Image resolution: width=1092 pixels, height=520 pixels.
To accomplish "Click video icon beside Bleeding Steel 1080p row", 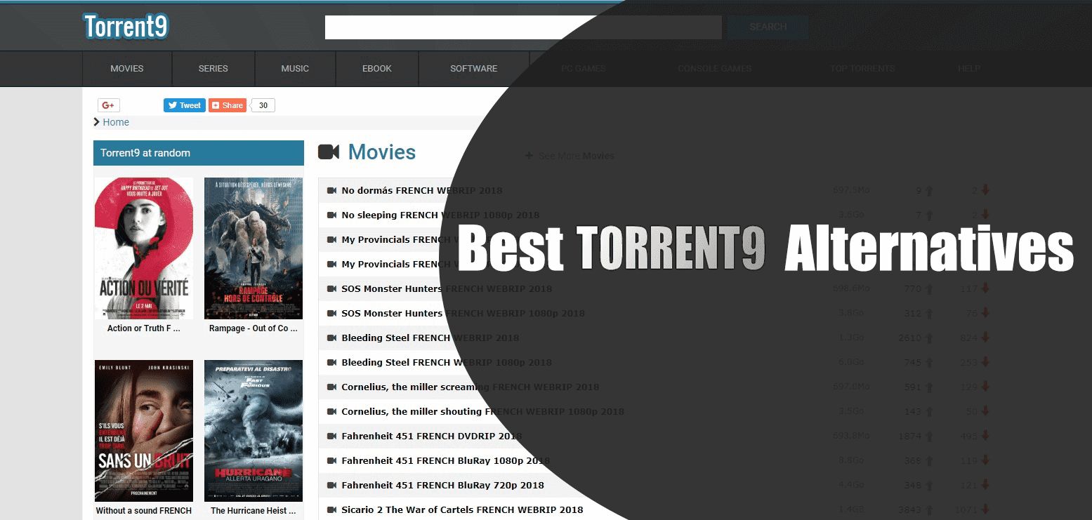I will pyautogui.click(x=332, y=362).
